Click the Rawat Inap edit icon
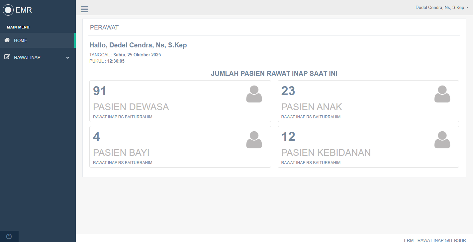This screenshot has height=242, width=473. (x=7, y=57)
